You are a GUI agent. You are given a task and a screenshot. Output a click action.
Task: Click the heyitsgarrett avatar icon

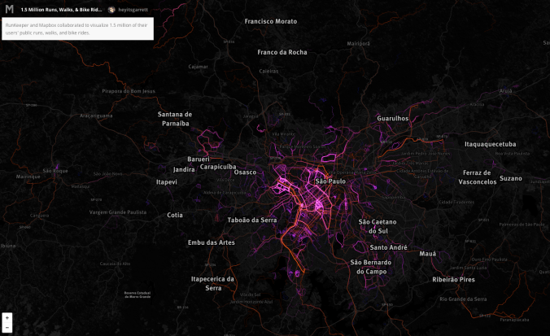click(x=111, y=9)
